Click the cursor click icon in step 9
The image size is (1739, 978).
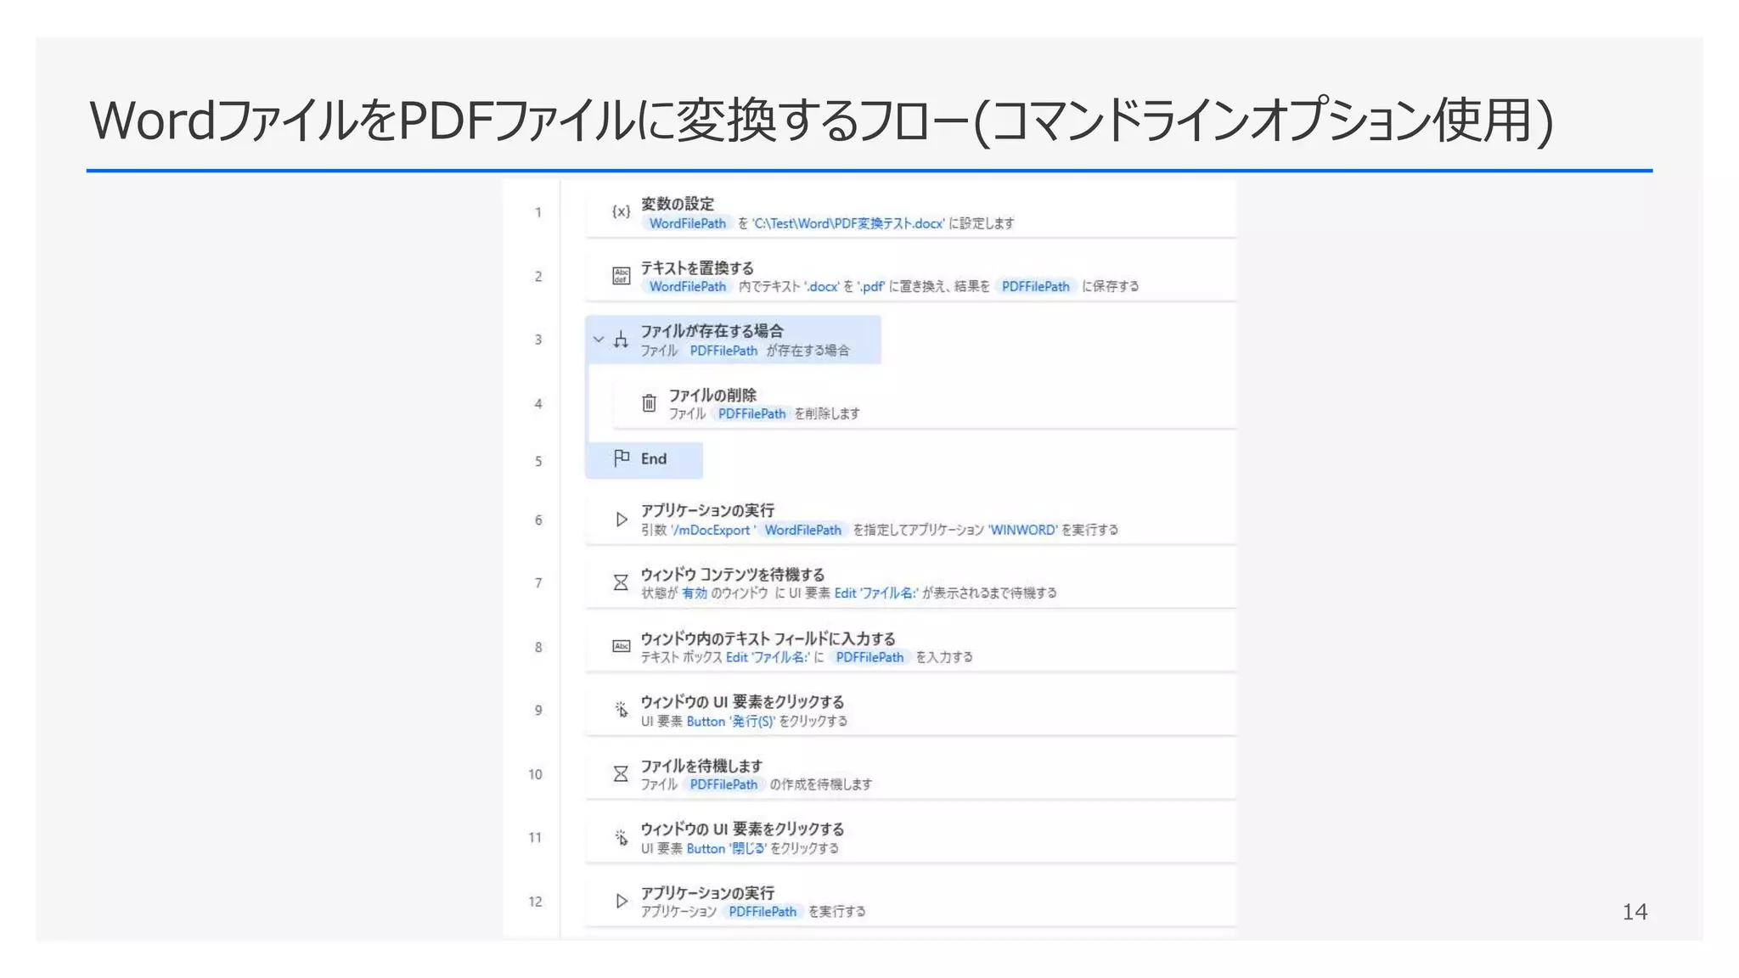pyautogui.click(x=622, y=710)
